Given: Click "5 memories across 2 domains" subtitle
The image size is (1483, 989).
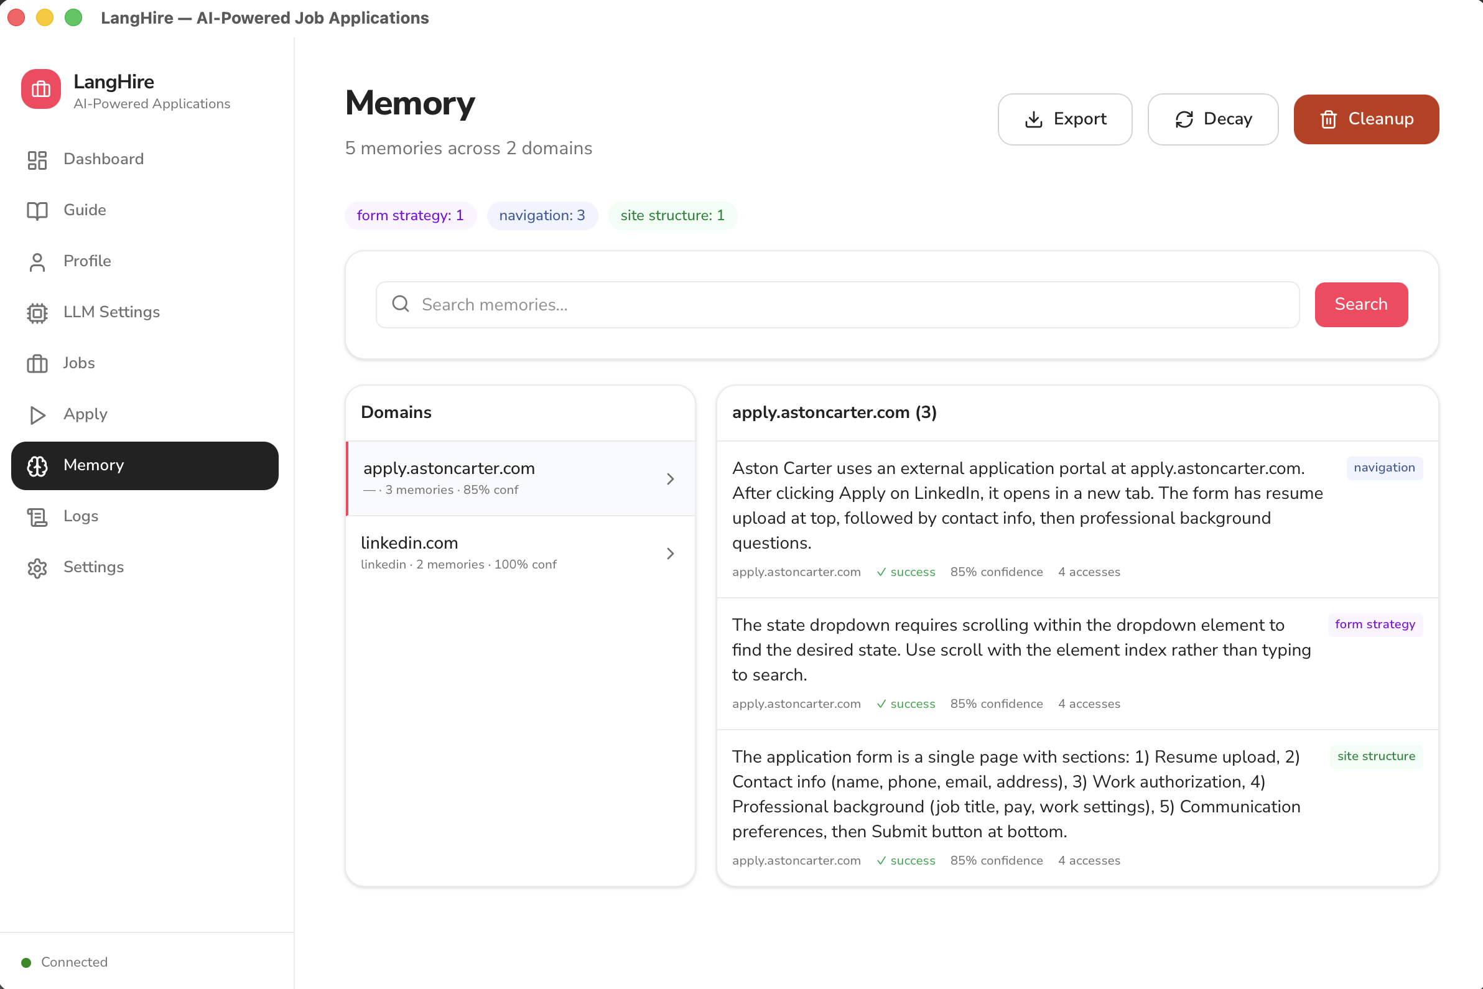Looking at the screenshot, I should [468, 148].
